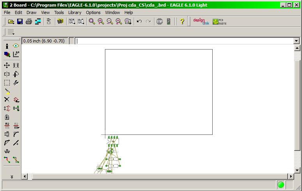Open the DesignLink button
This screenshot has height=191, width=302.
(x=201, y=21)
